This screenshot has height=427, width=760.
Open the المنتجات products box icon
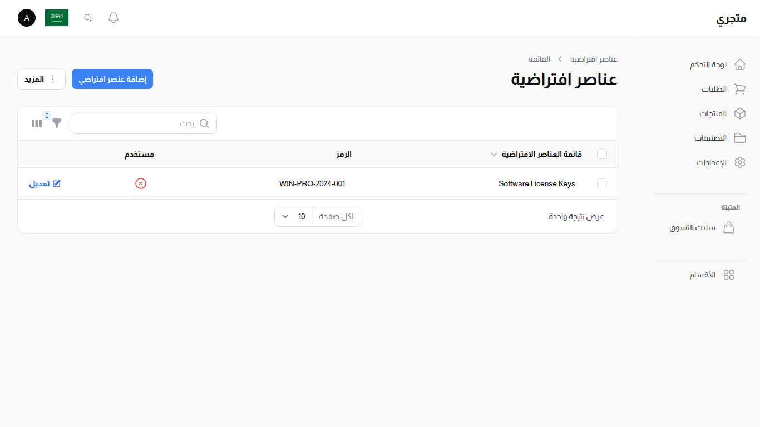[740, 113]
